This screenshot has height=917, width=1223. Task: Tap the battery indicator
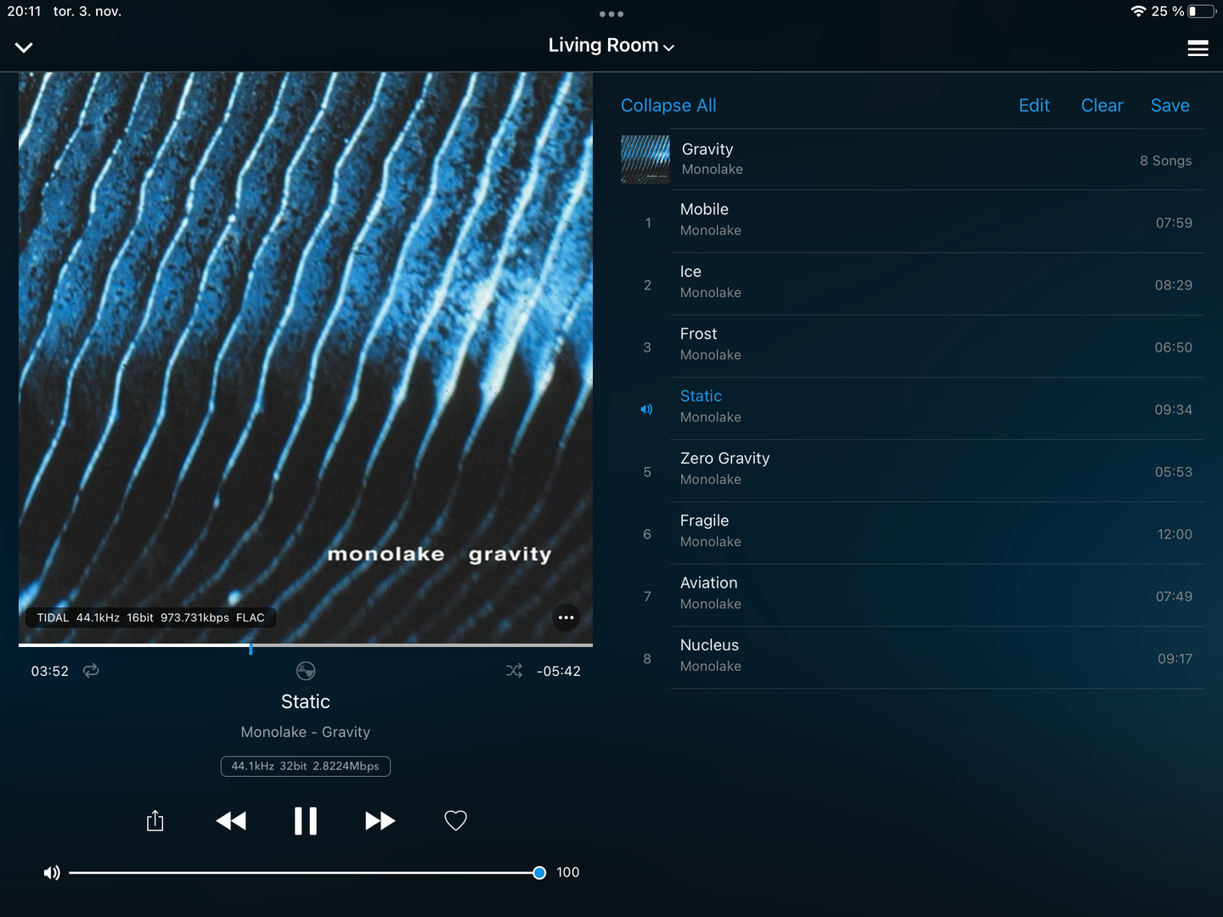(1203, 11)
